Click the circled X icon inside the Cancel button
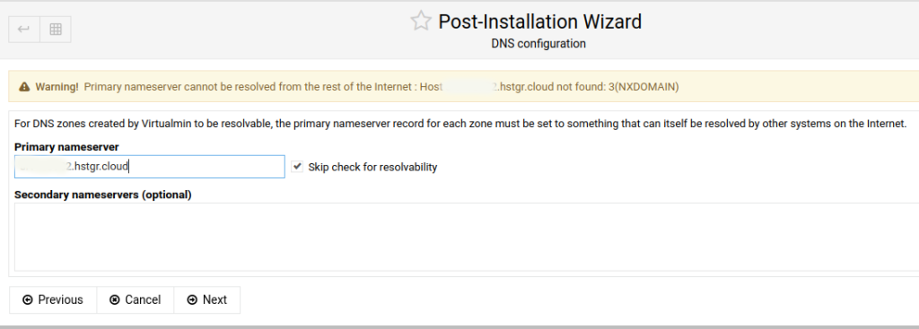Image resolution: width=919 pixels, height=329 pixels. (115, 299)
